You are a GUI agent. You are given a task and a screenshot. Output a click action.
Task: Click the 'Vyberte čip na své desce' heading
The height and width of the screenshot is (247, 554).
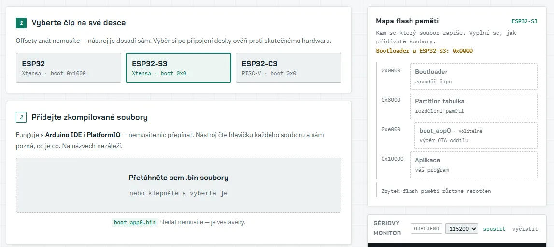tap(78, 23)
